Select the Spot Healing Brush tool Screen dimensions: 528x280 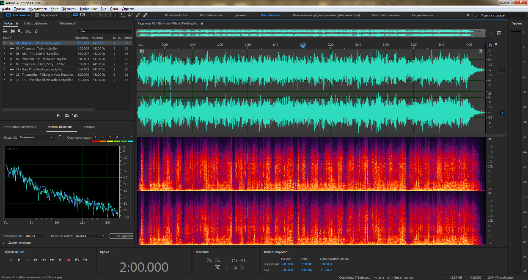point(145,15)
